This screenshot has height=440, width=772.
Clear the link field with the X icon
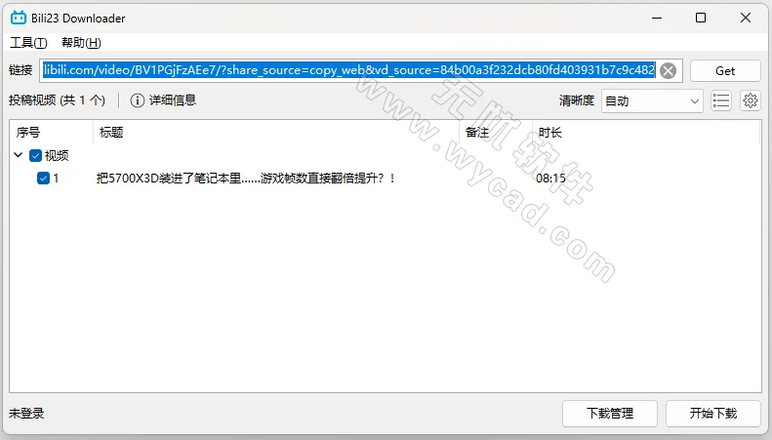tap(668, 71)
